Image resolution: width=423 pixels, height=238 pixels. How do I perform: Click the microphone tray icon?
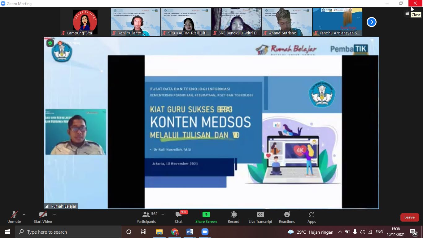click(x=355, y=232)
